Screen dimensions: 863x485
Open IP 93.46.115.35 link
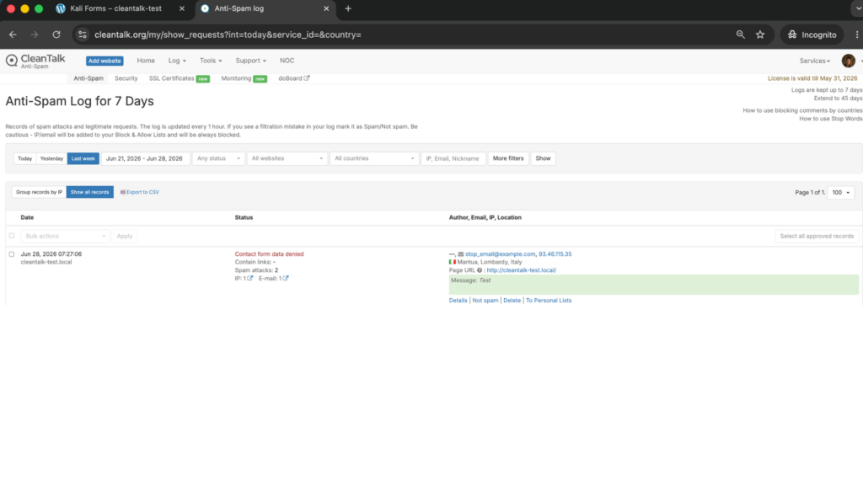(x=555, y=254)
